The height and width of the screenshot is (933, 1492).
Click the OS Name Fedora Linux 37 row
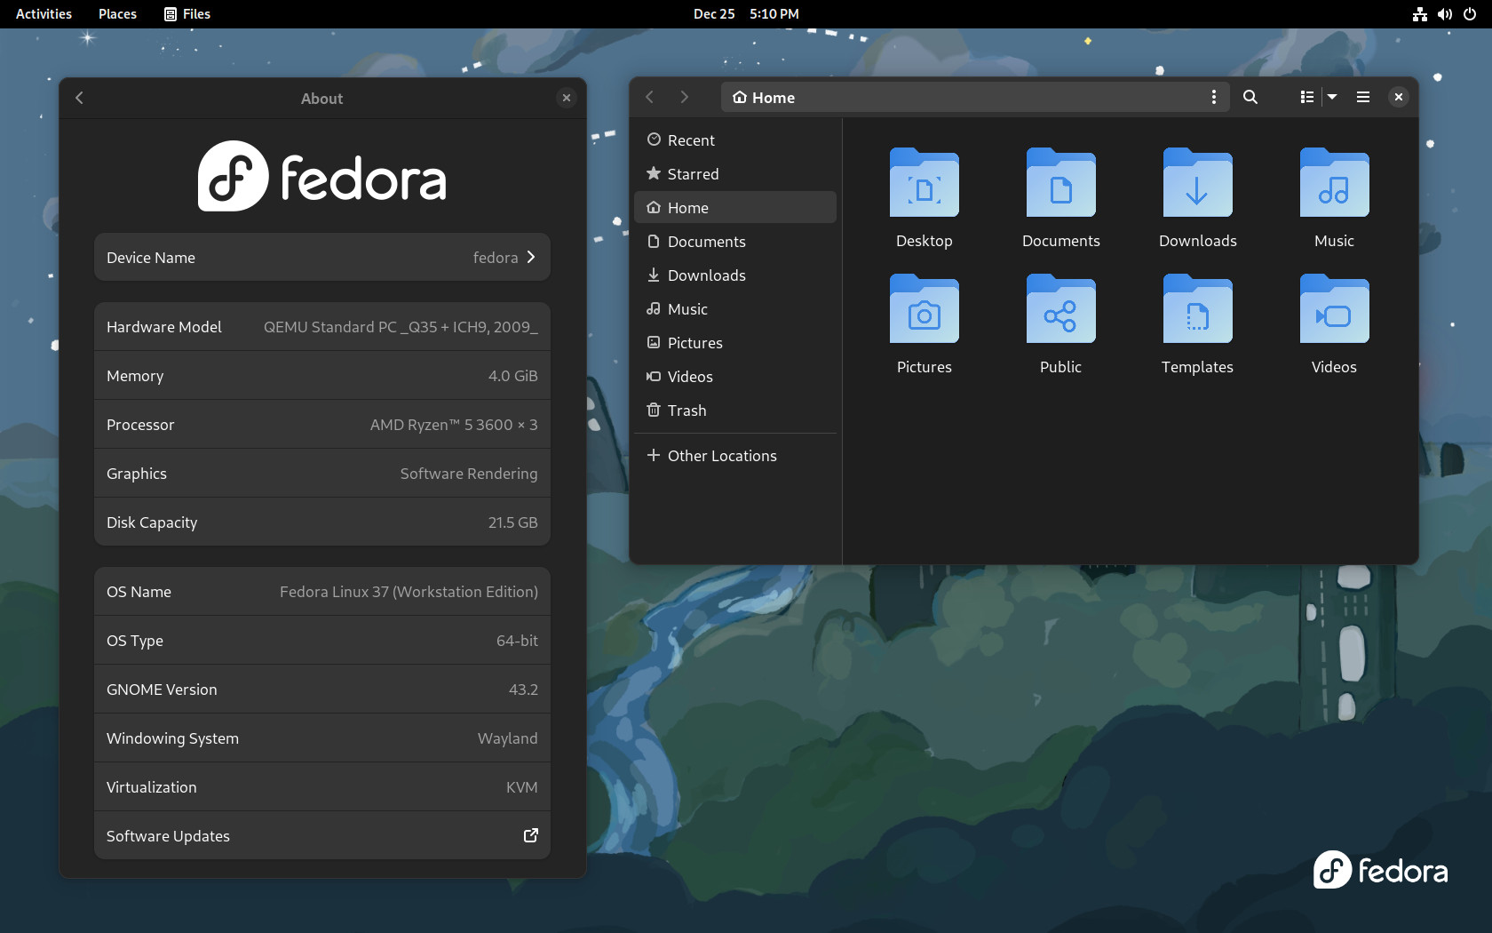click(321, 592)
